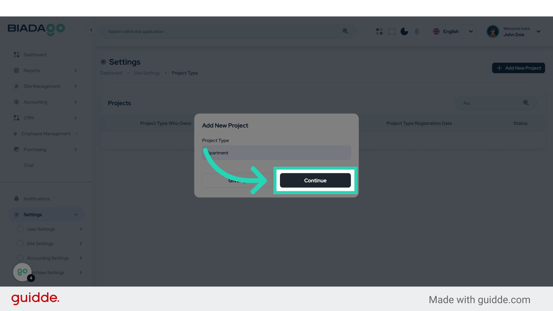Screen dimensions: 553x311
Task: Click the back arrow beside Settings title
Action: pyautogui.click(x=103, y=62)
